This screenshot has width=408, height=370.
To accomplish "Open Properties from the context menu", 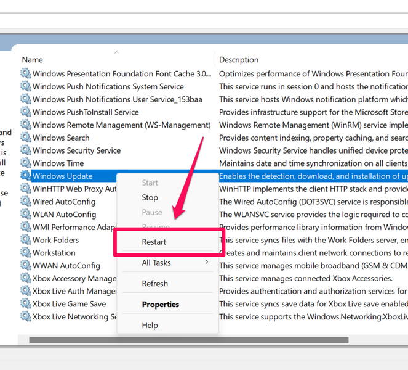I will [160, 304].
